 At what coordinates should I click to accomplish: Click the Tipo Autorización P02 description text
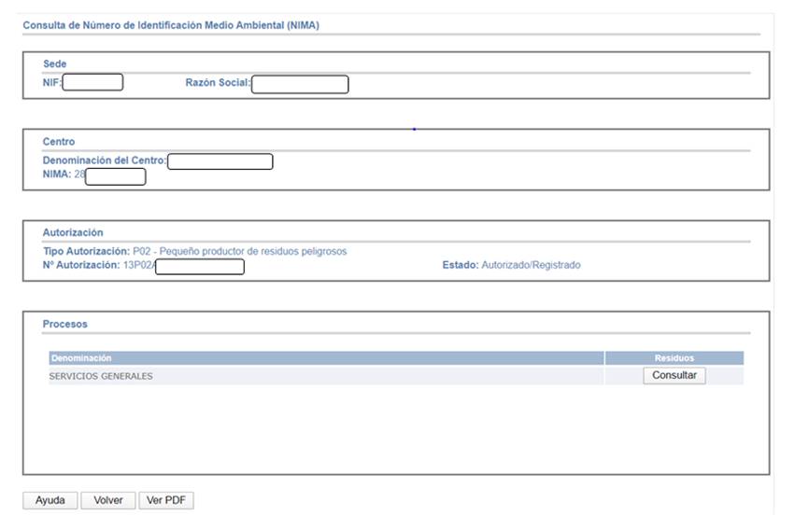[240, 252]
